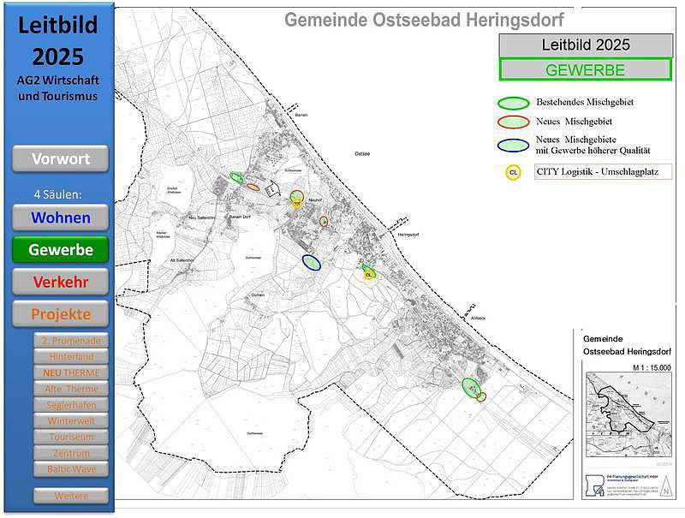Click the green ellipse legend icon for Bestehendes Mischgebiet
Image resolution: width=685 pixels, height=518 pixels.
[x=514, y=102]
